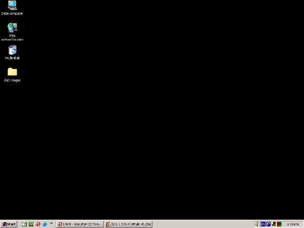Viewport: 304px width, 228px height.
Task: Launch Internet Explorer from quick launch
Action: pos(45,224)
